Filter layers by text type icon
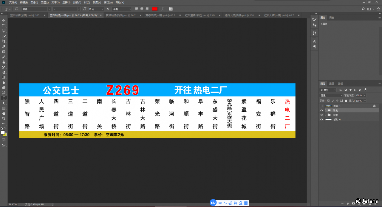This screenshot has width=382, height=207. (x=351, y=90)
